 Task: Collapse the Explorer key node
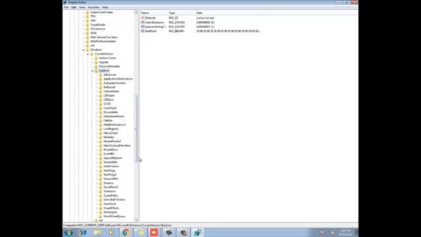pyautogui.click(x=92, y=70)
